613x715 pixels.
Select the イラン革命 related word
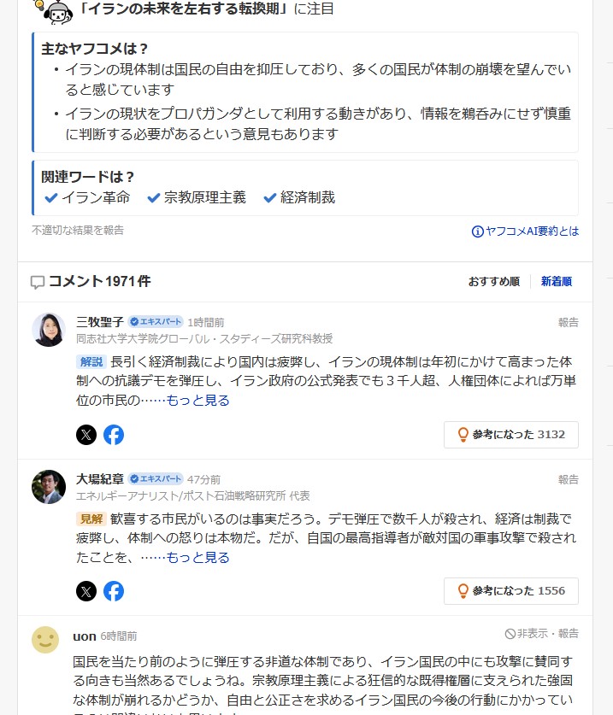pos(87,197)
